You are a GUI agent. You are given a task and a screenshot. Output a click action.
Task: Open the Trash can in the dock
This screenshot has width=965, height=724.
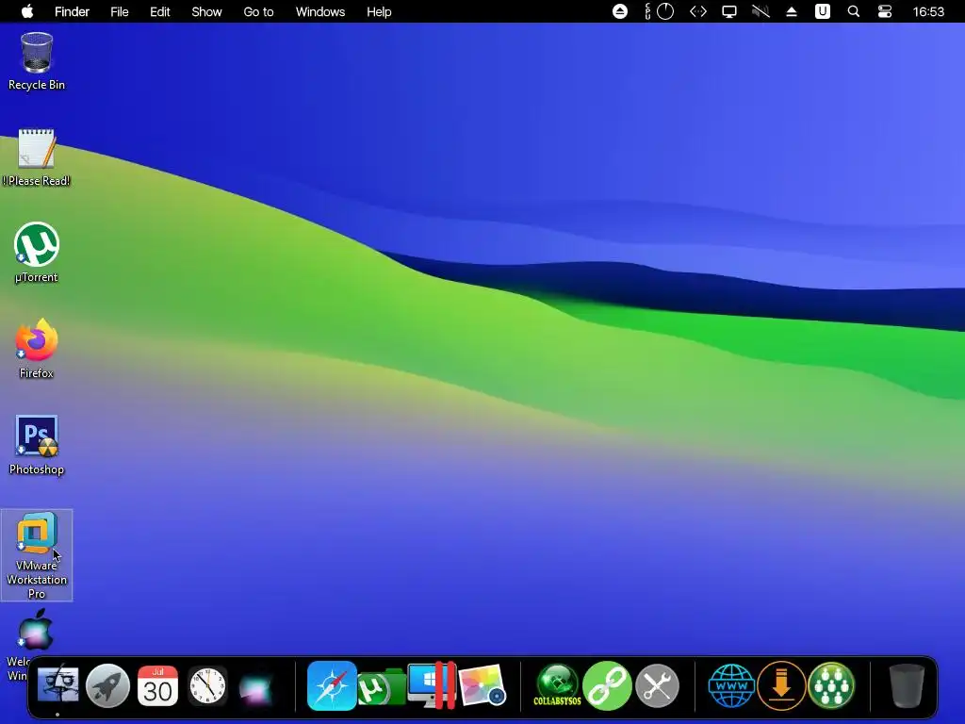(907, 685)
